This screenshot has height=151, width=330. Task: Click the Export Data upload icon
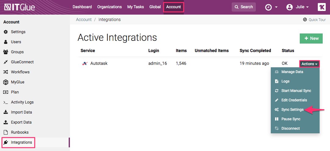pos(6,122)
